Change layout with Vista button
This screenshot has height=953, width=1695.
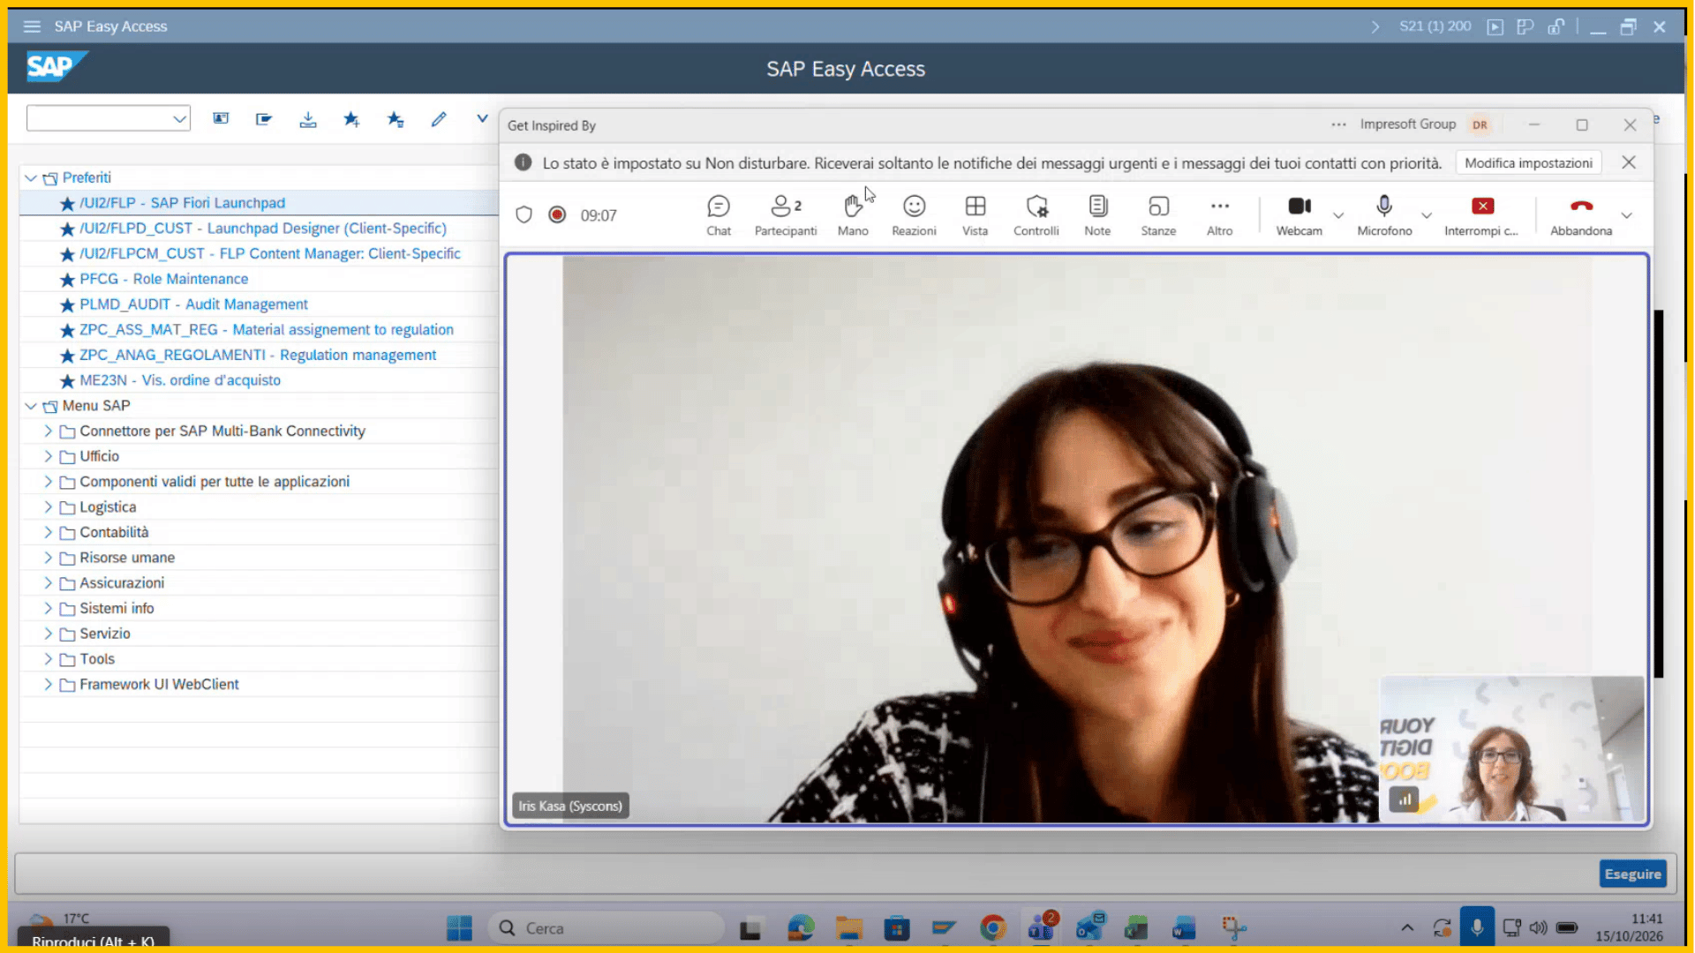[x=975, y=215]
